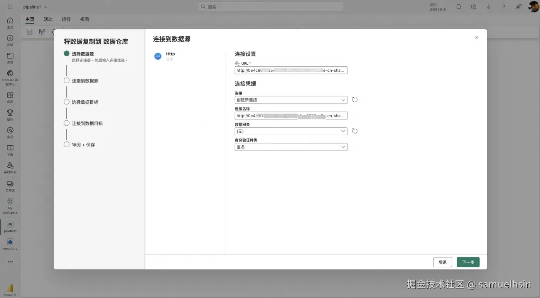Screen dimensions: 540x298
Task: Open the 数据网关 dropdown showing (无)
Action: click(291, 131)
